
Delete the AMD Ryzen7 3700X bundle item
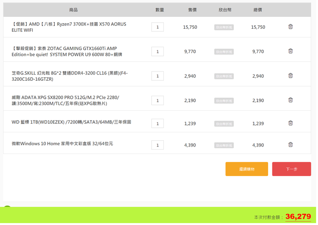tap(291, 27)
